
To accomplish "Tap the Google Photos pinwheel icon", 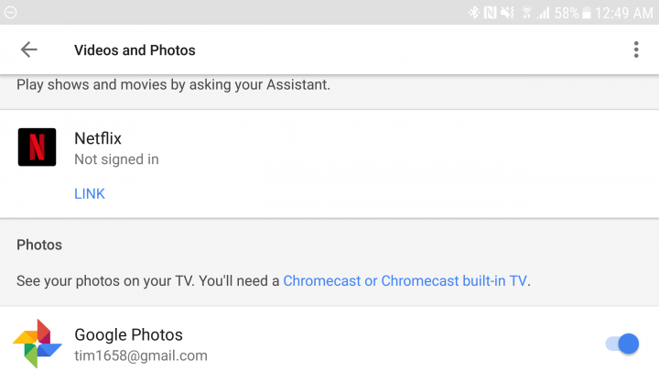I will 38,344.
